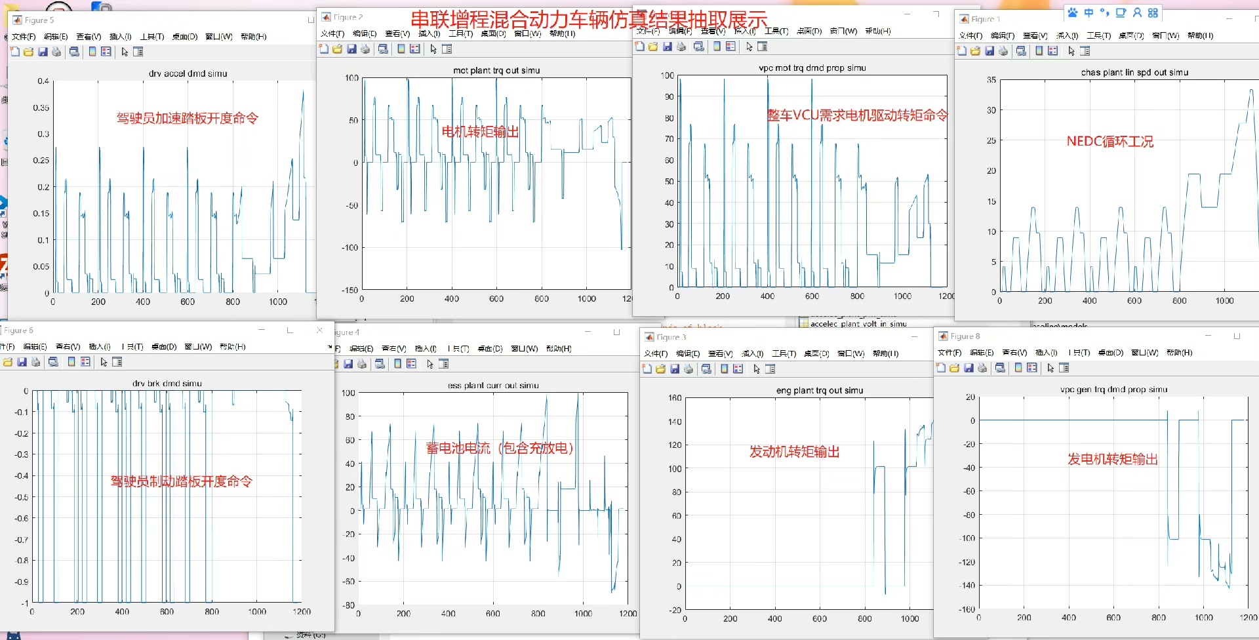Screen dimensions: 1259x640
Task: Select Edit Plot arrow in Figure 6
Action: (x=104, y=362)
